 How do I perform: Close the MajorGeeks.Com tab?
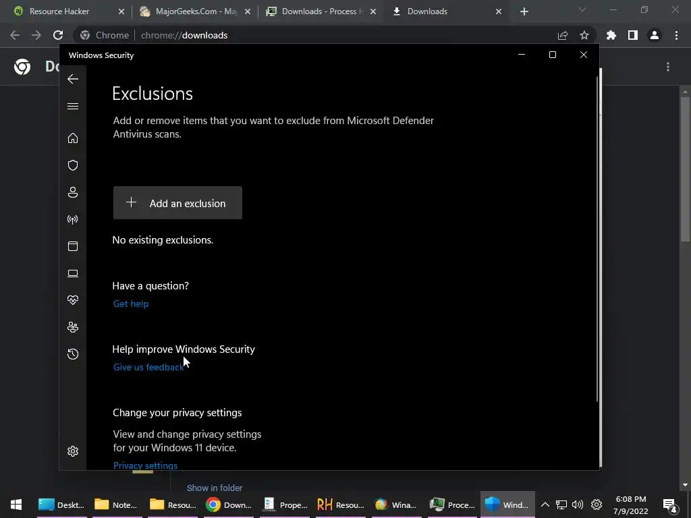point(248,11)
